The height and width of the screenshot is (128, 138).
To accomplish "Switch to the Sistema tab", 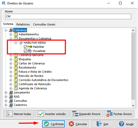I will [8, 24].
